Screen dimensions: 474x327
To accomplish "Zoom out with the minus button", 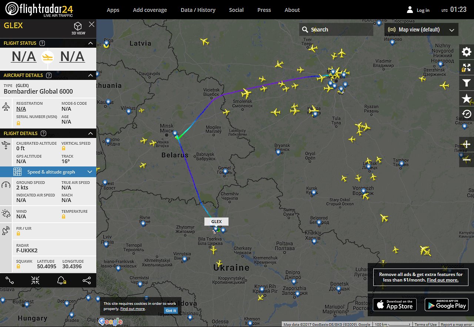I will [467, 159].
